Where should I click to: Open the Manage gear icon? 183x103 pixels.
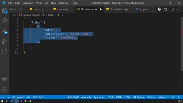pyautogui.click(x=5, y=89)
